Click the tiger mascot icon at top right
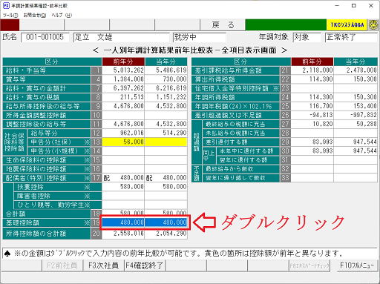380x284 pixels. pyautogui.click(x=373, y=25)
